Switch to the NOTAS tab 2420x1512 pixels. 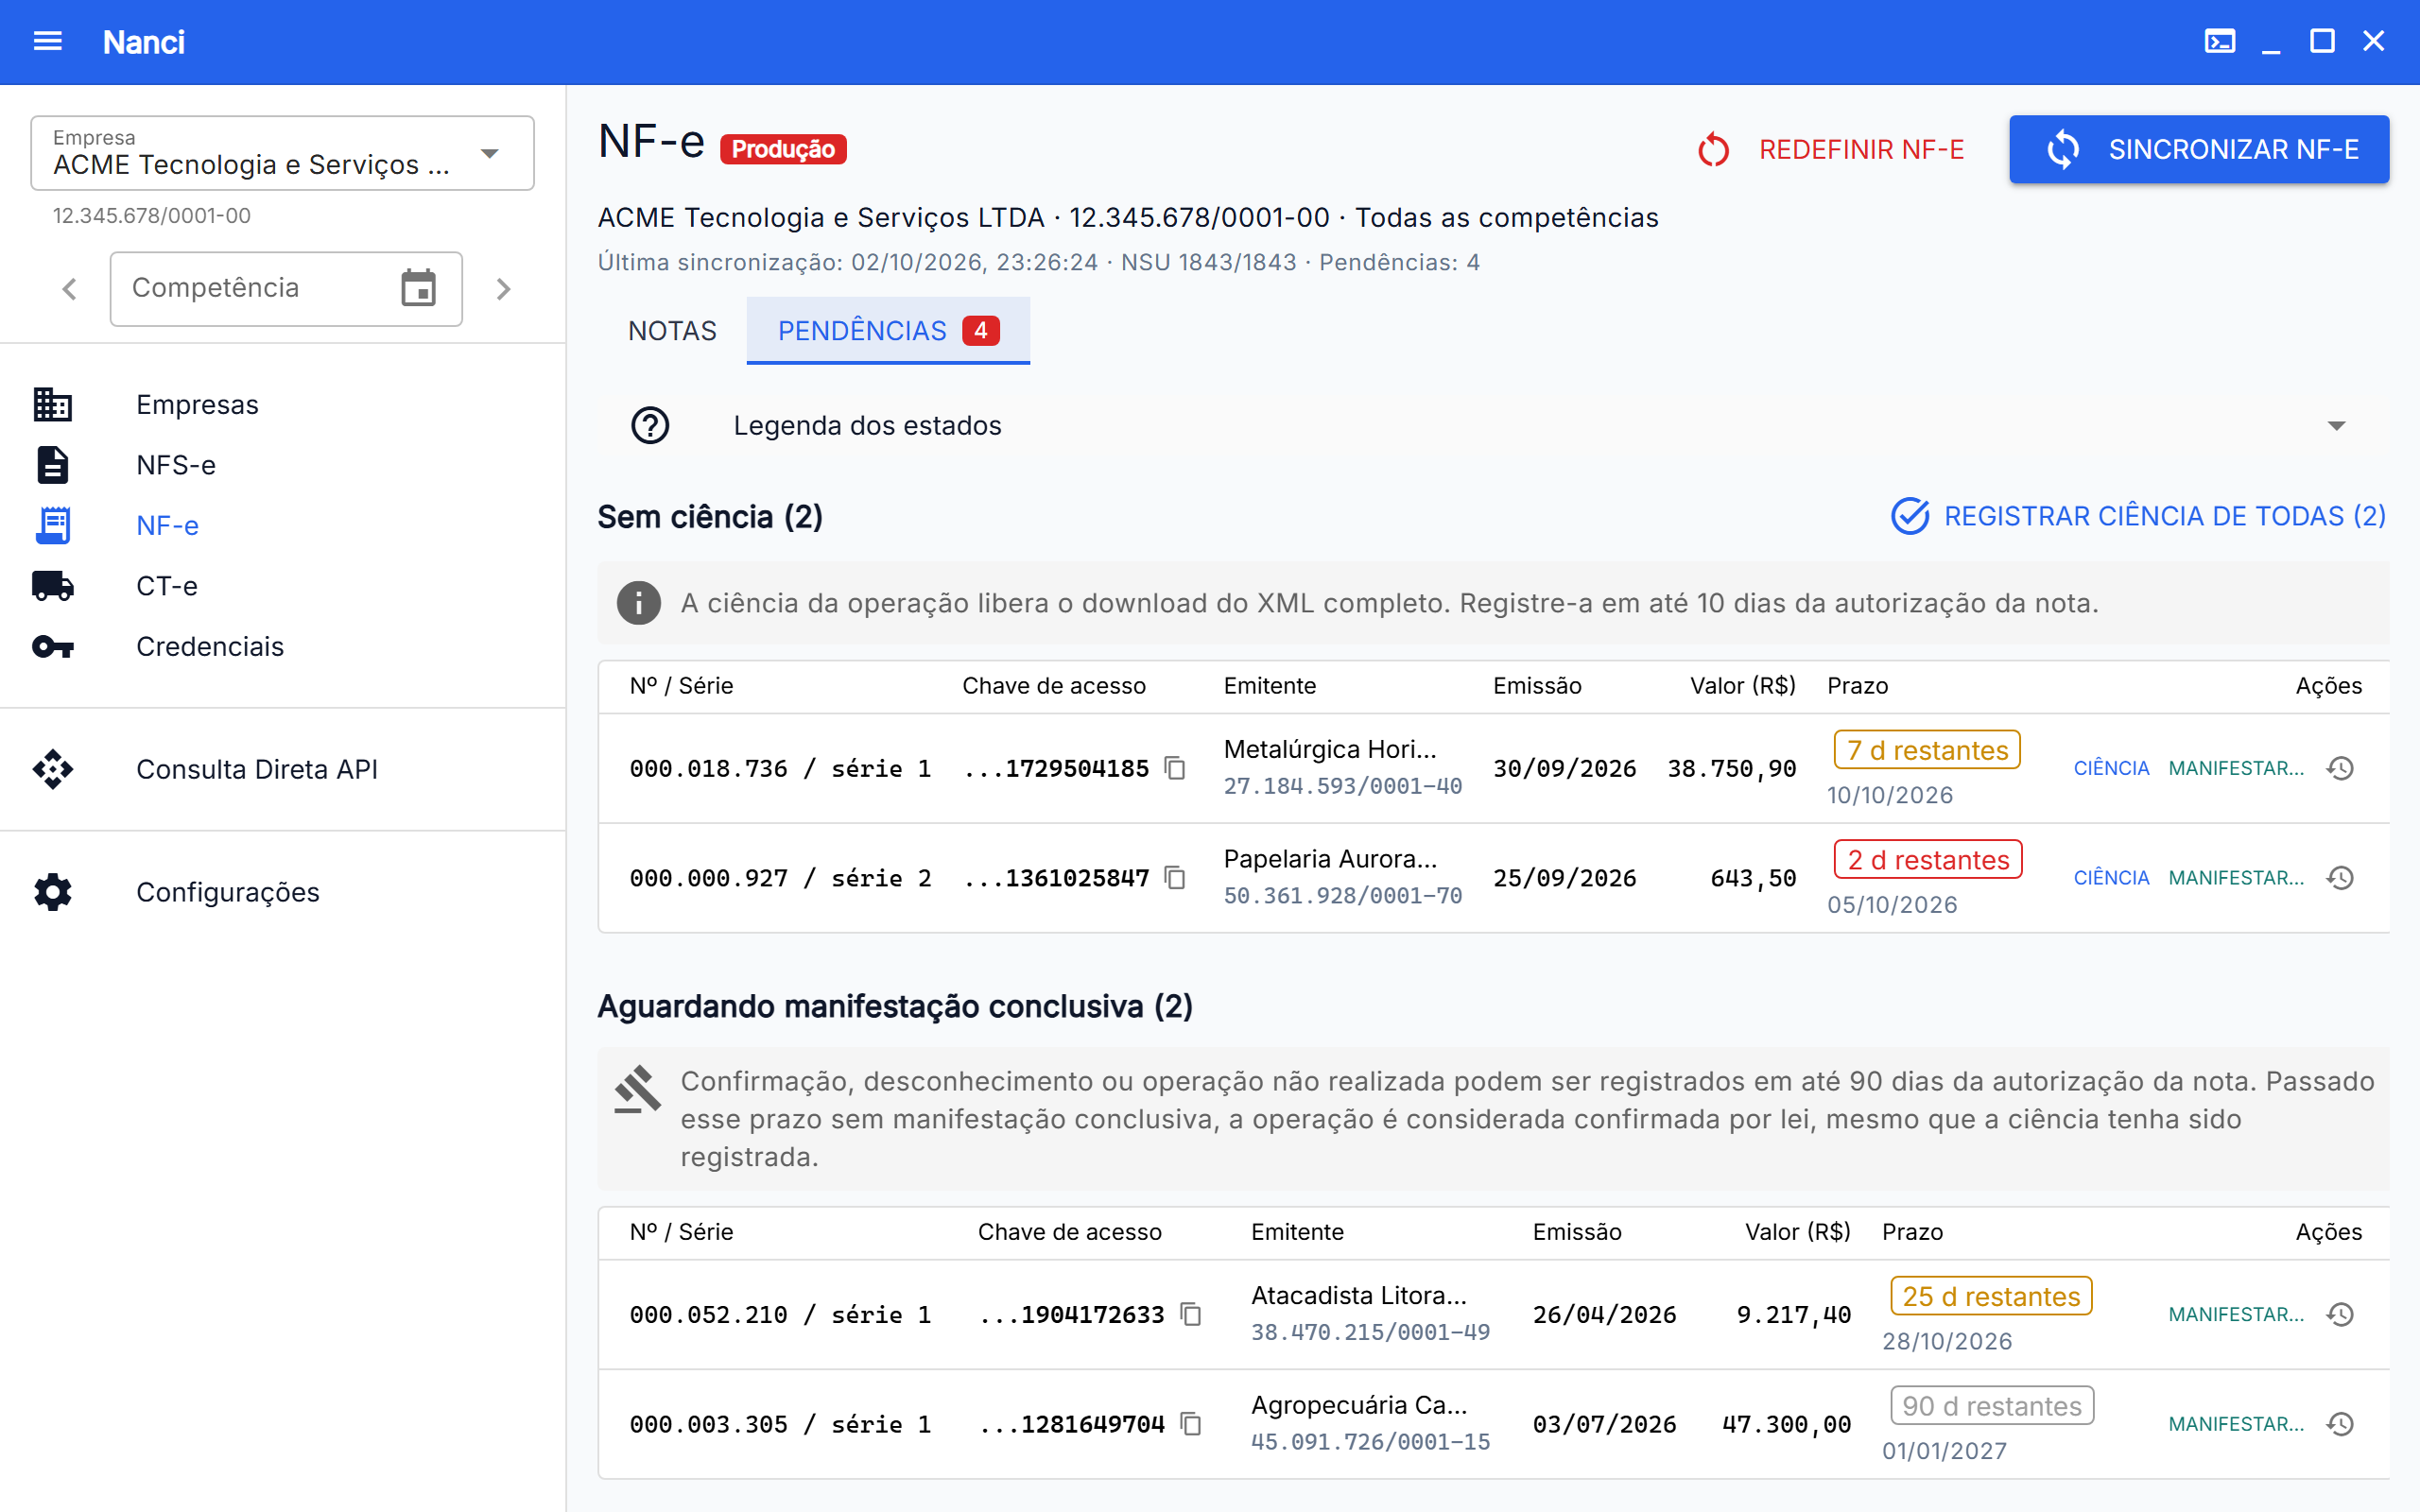tap(672, 331)
